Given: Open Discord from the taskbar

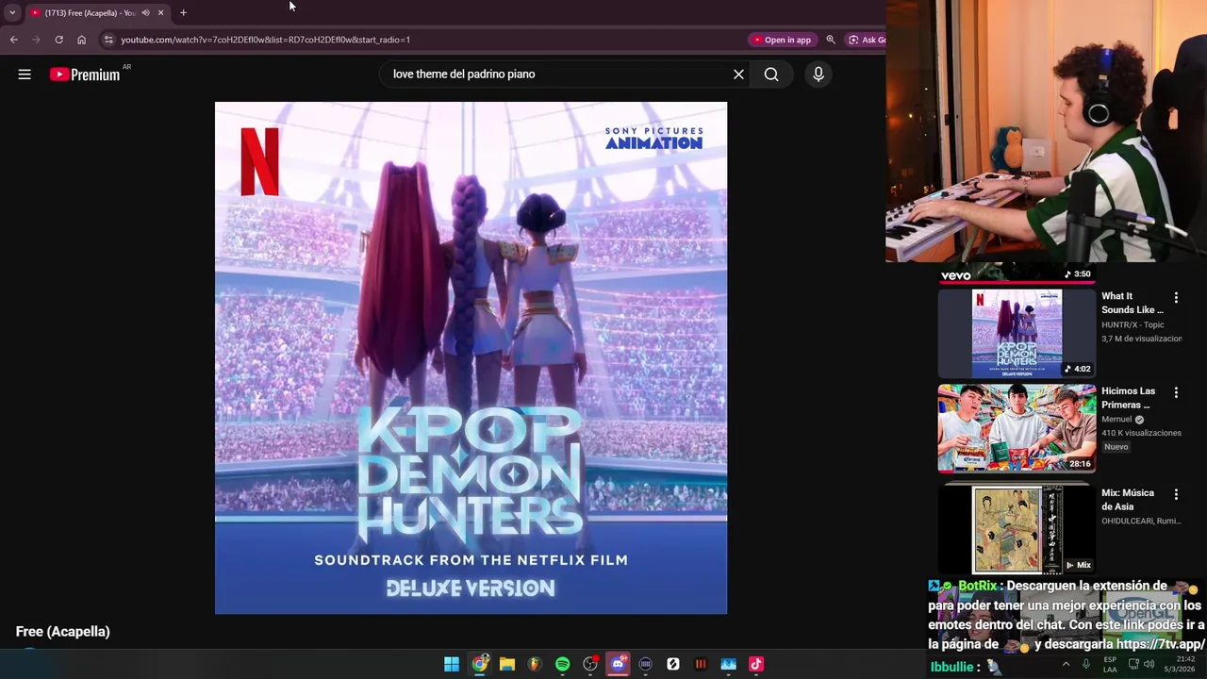Looking at the screenshot, I should click(618, 664).
